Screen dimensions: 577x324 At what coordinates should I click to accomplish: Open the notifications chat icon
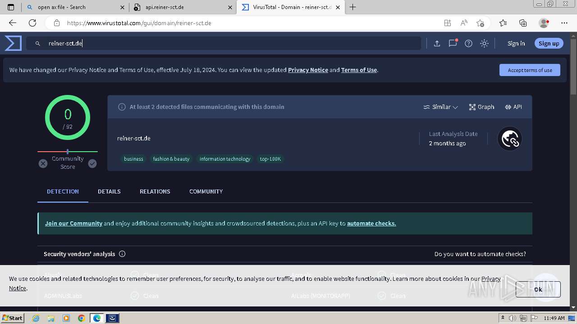click(x=453, y=43)
